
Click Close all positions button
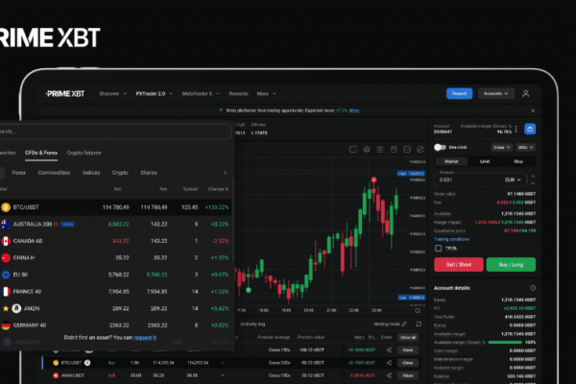[x=408, y=337]
